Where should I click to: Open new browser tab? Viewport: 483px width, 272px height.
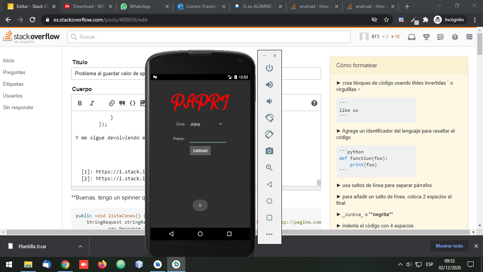click(407, 6)
